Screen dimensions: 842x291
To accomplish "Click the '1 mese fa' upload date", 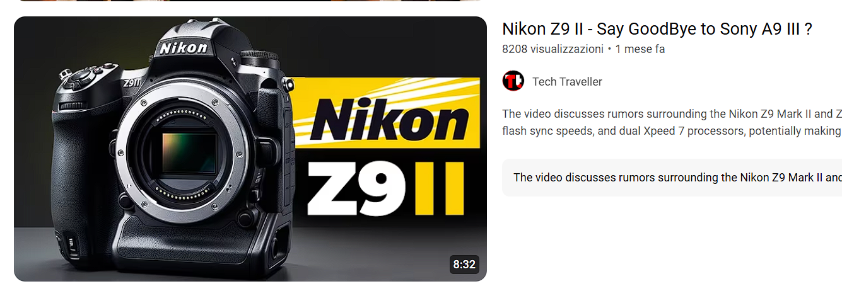I will (640, 49).
